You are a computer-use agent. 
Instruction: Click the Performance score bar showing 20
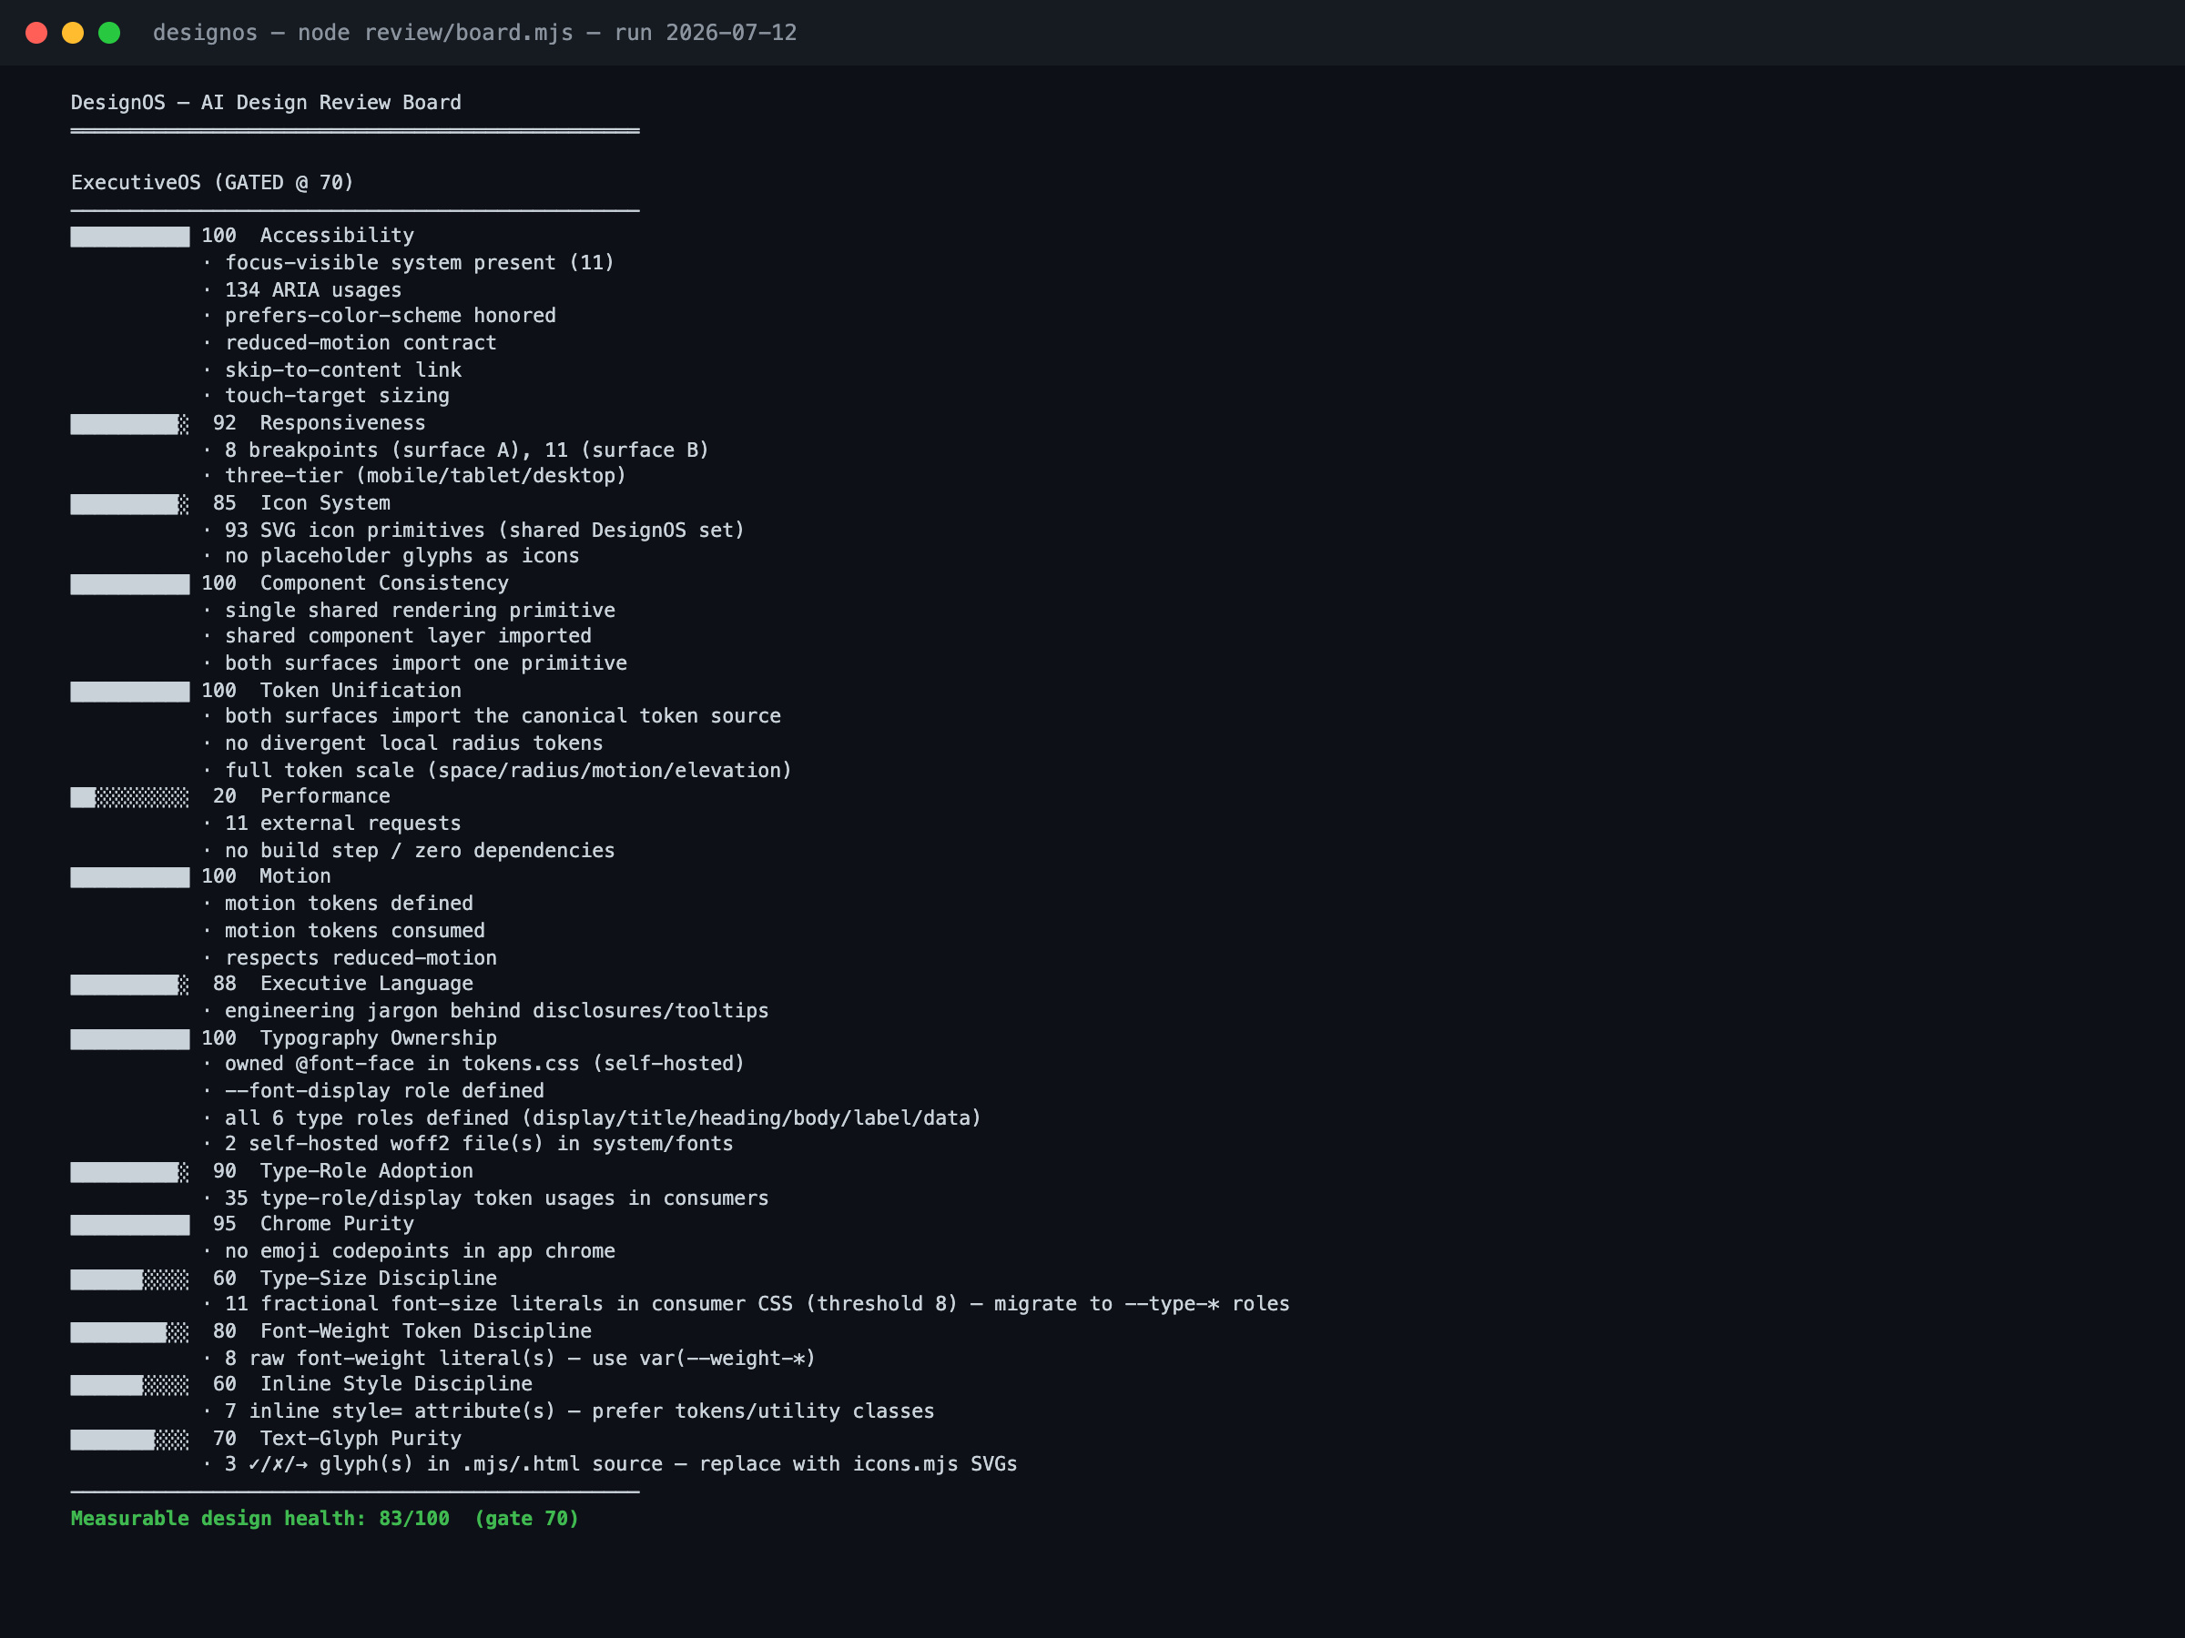129,797
